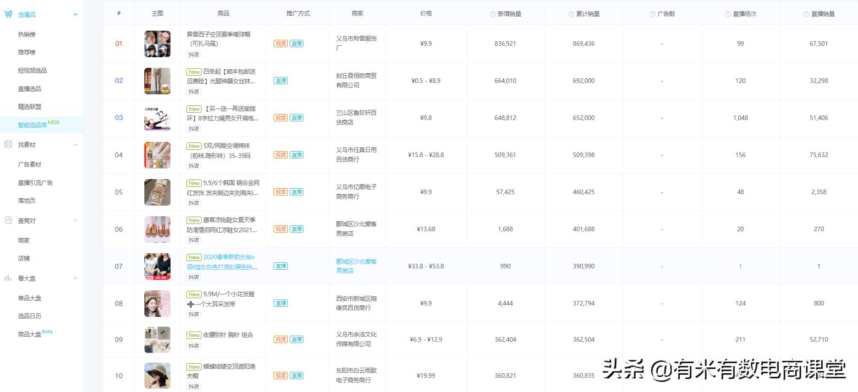Click cumulative sales 460,425 cell
The width and height of the screenshot is (858, 392).
click(x=583, y=192)
